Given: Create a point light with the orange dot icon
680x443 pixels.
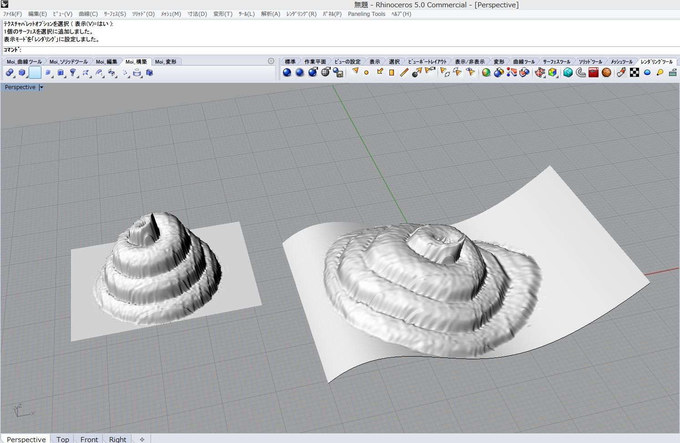Looking at the screenshot, I should (367, 73).
